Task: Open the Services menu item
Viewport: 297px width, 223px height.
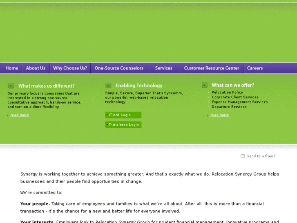Action: (164, 68)
